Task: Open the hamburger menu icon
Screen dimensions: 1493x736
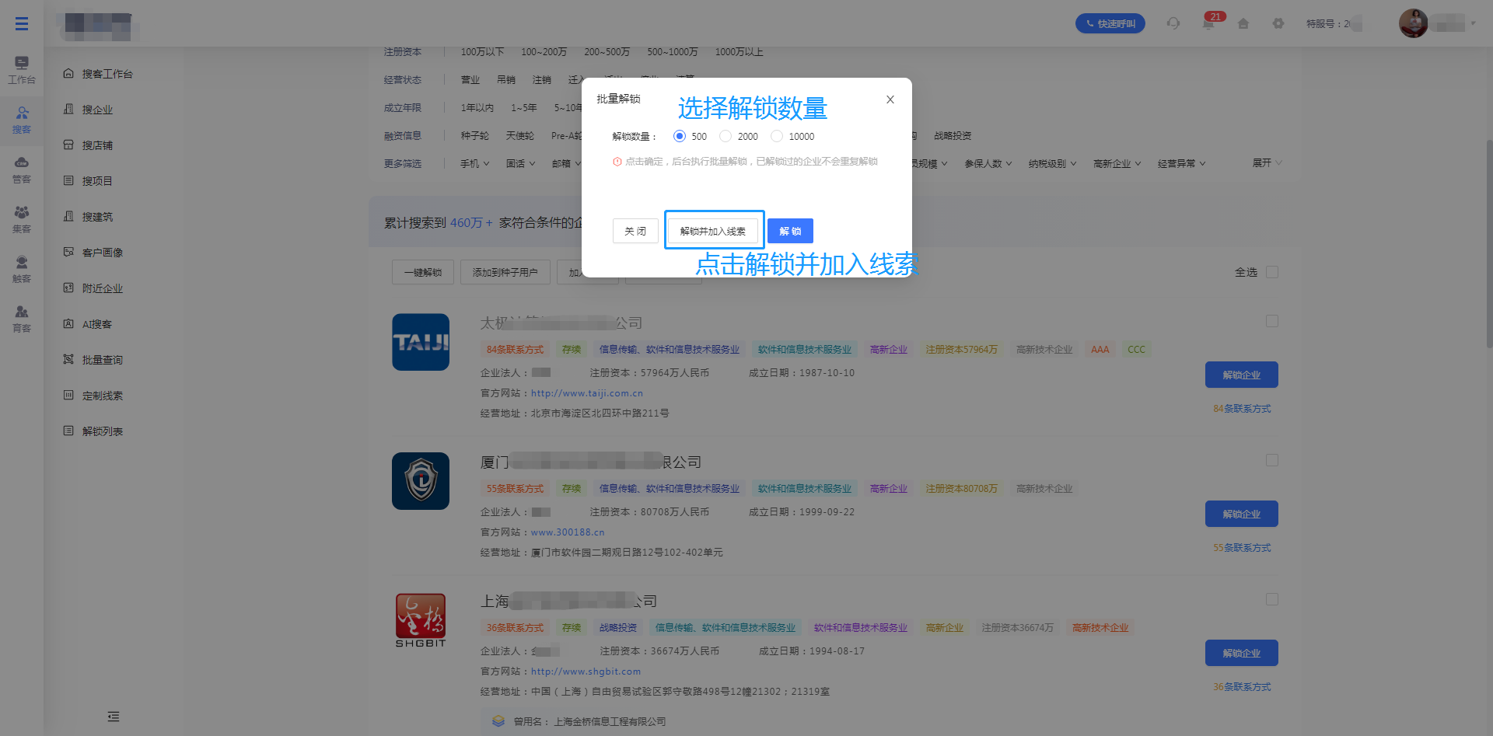Action: tap(22, 24)
